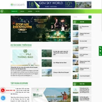Click the messenger chat icon on floating side bar

[100, 51]
